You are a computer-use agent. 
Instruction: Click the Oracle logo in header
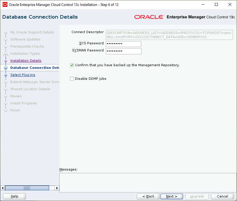(149, 17)
